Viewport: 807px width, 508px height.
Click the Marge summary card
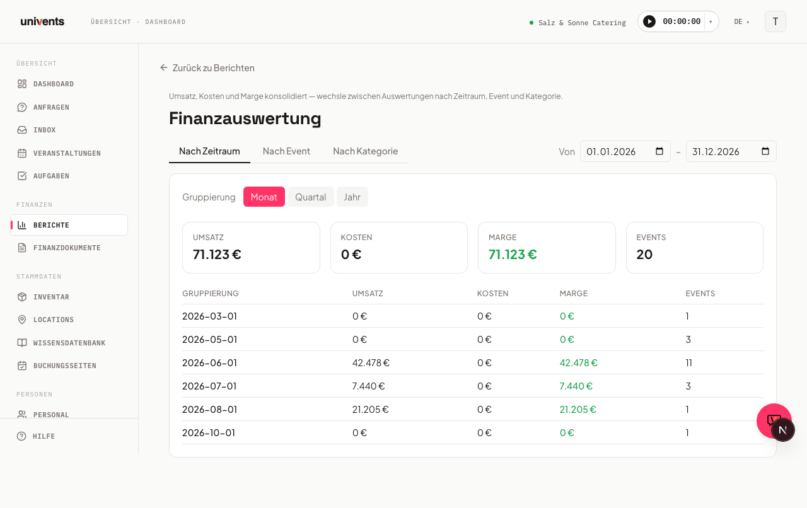point(547,248)
